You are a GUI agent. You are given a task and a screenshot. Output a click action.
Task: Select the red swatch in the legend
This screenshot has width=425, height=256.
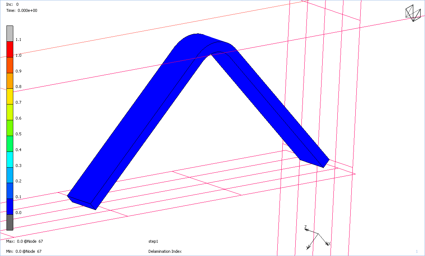click(x=10, y=49)
